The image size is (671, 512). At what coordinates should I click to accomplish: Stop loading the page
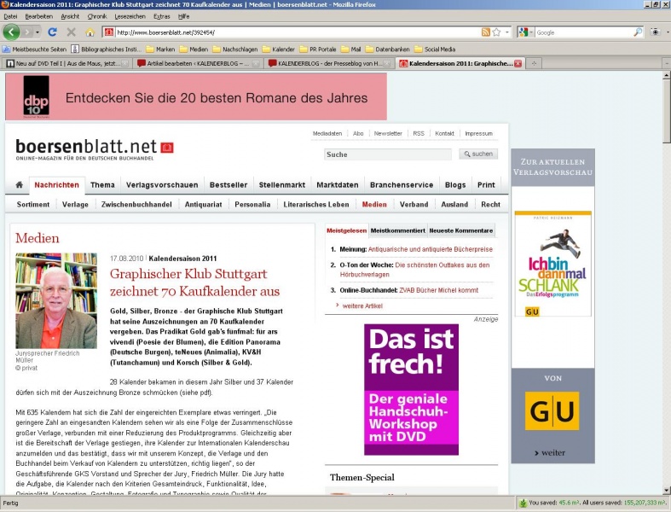[x=69, y=32]
